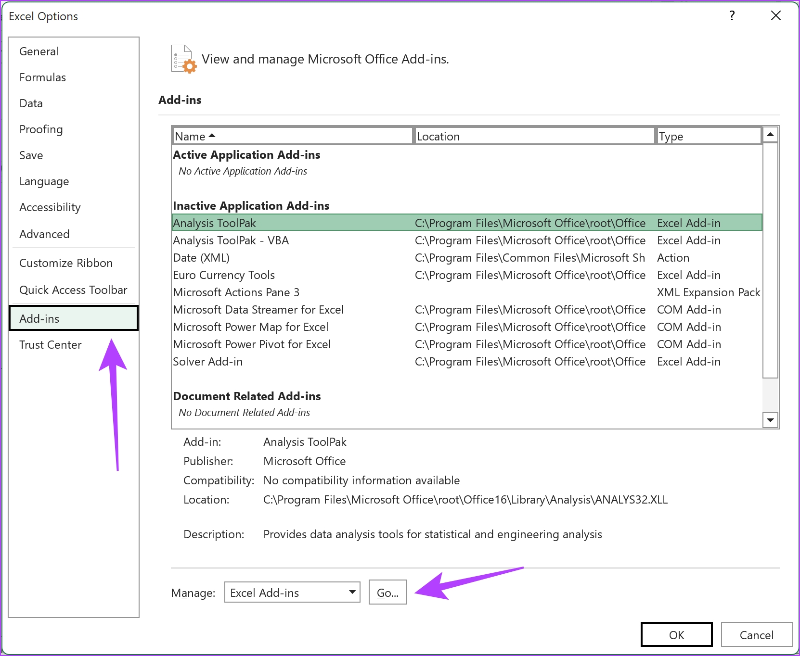Click the Common Files location of Date (XML)

530,258
